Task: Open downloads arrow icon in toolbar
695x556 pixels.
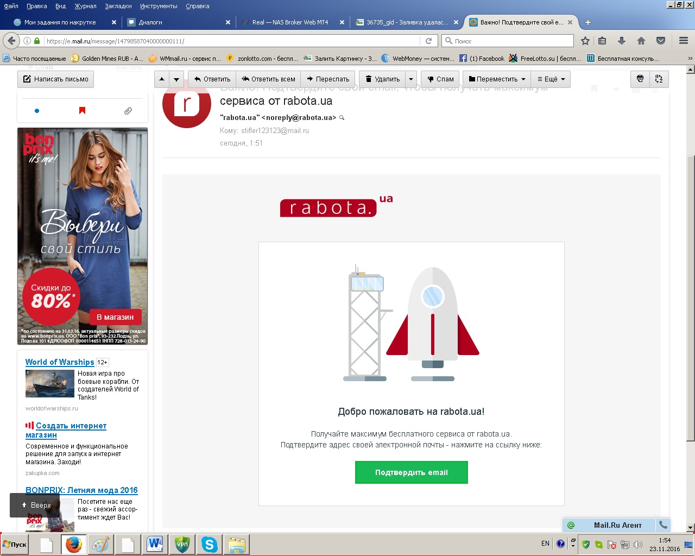Action: click(622, 41)
